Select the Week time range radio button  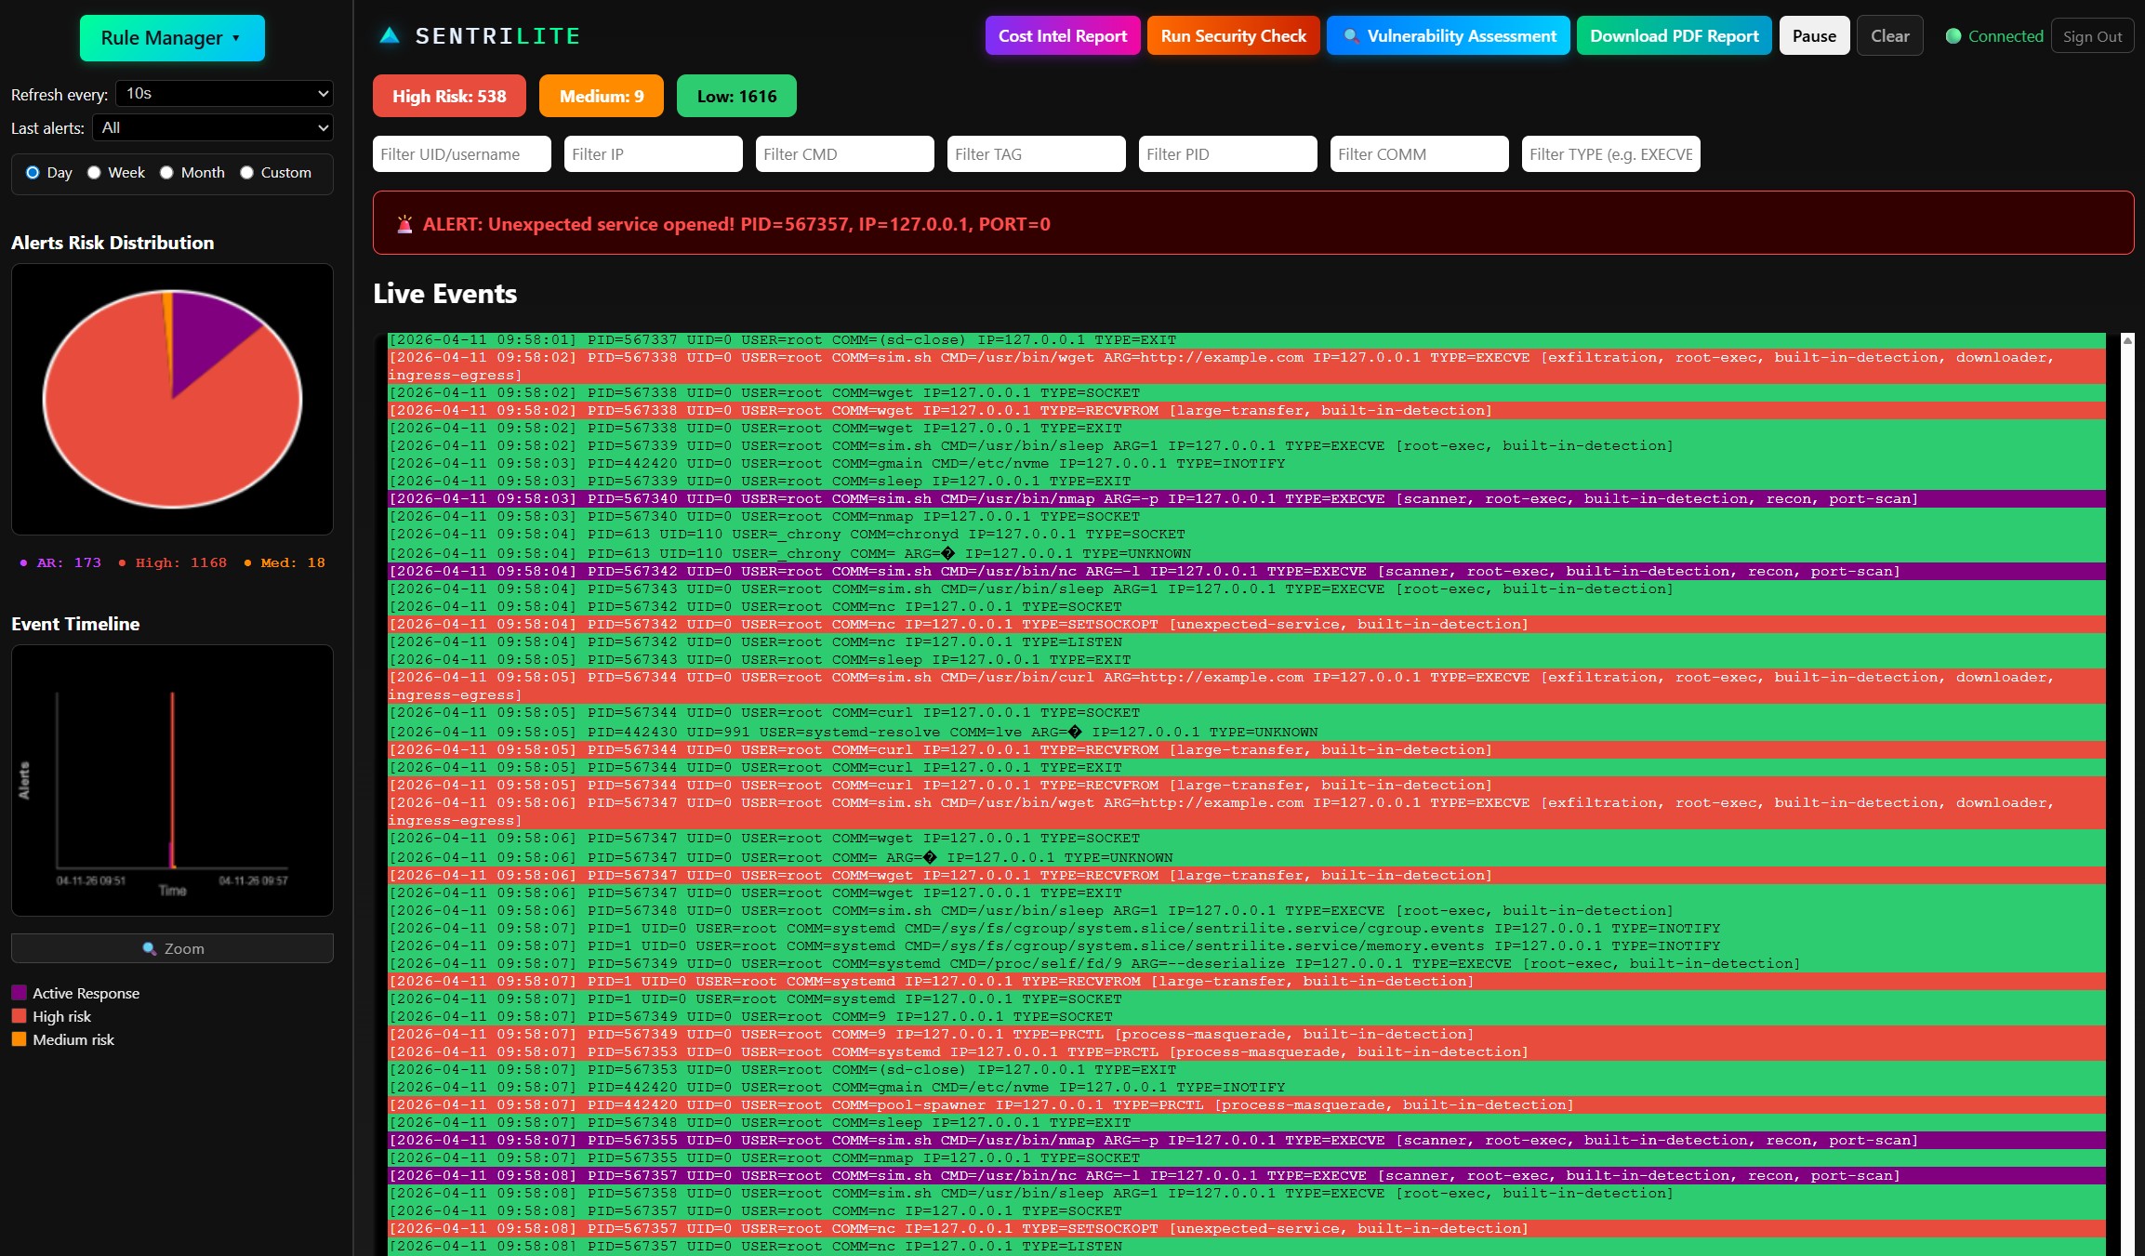pos(94,172)
